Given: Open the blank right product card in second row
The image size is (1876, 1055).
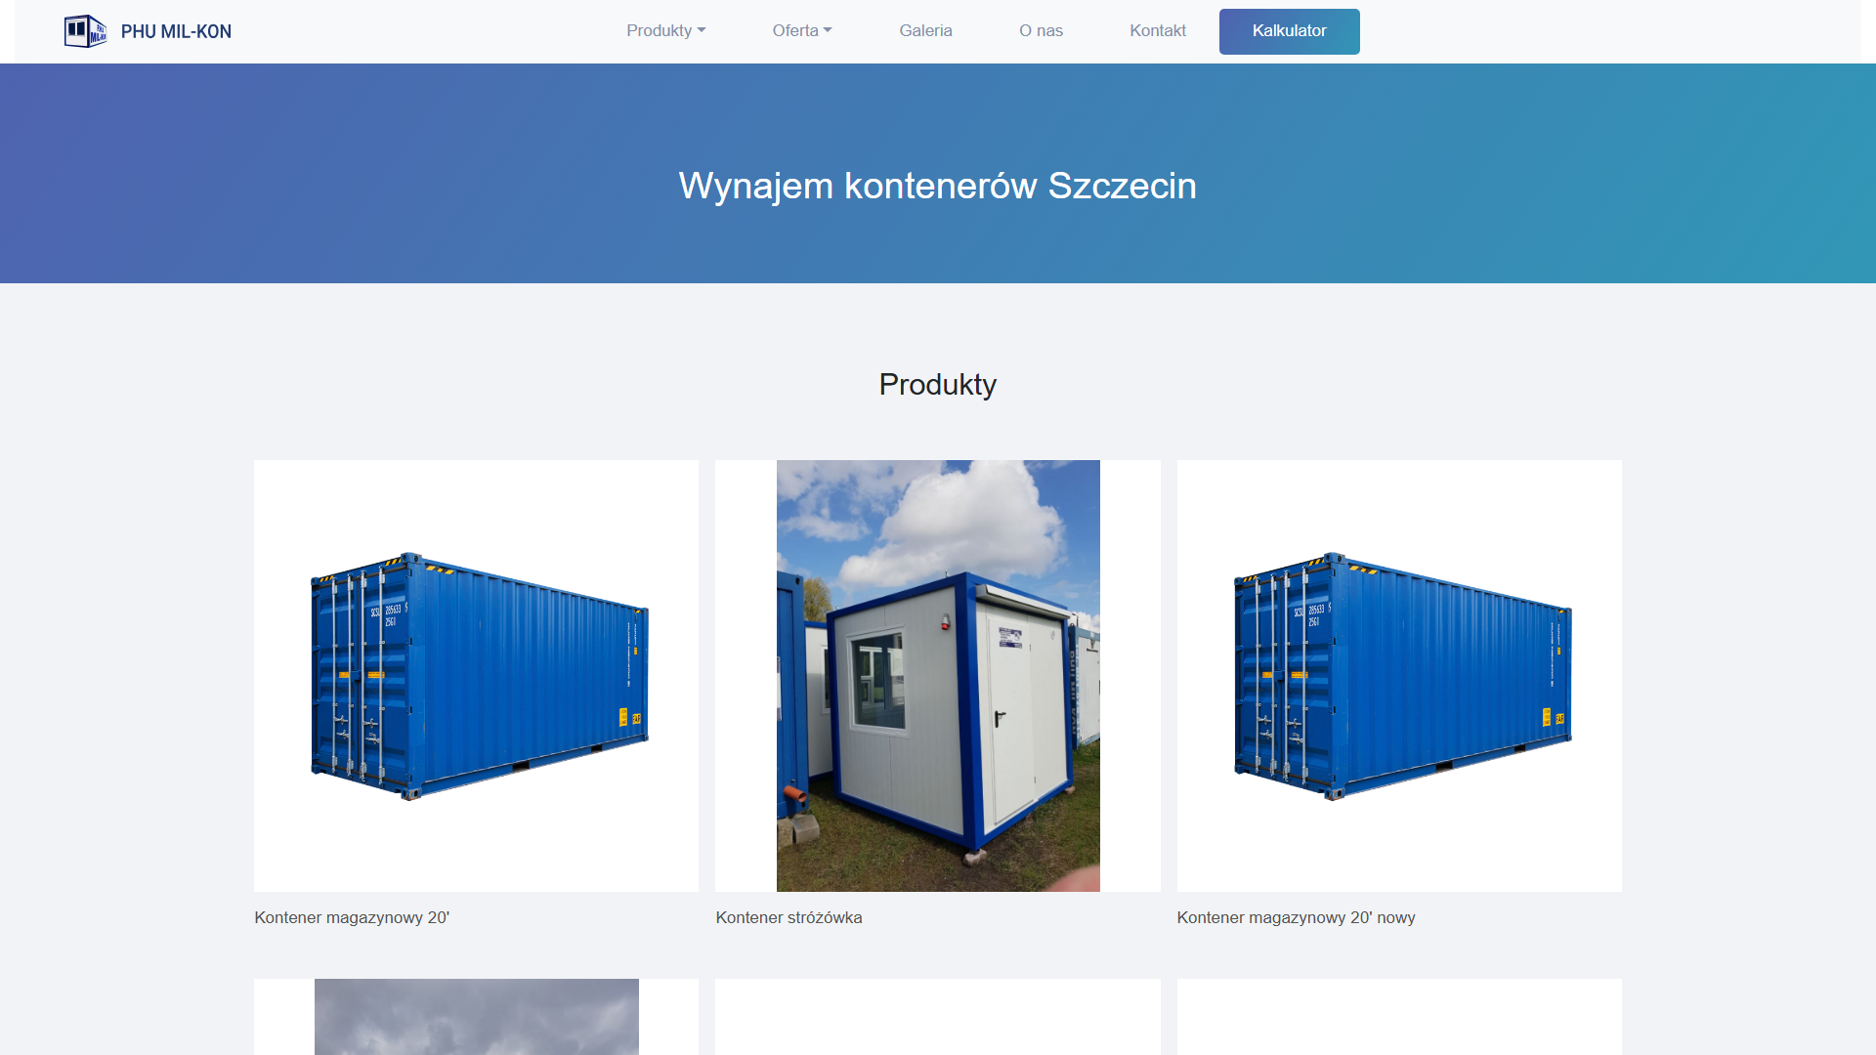Looking at the screenshot, I should click(x=1399, y=1016).
